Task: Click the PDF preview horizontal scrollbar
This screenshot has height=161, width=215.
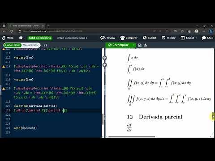Action: (131, 136)
